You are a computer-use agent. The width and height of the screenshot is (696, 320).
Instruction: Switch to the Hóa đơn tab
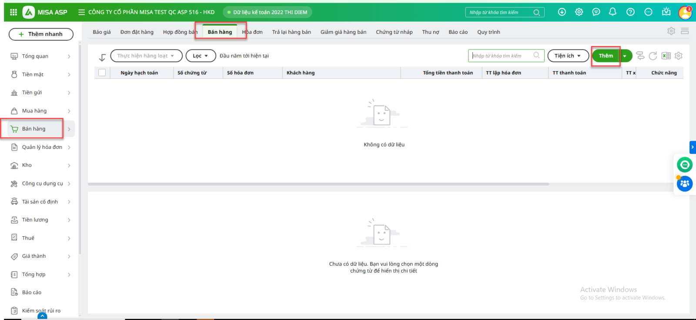coord(253,32)
